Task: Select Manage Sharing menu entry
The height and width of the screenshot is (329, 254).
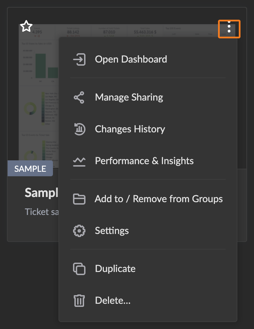Action: pos(148,97)
